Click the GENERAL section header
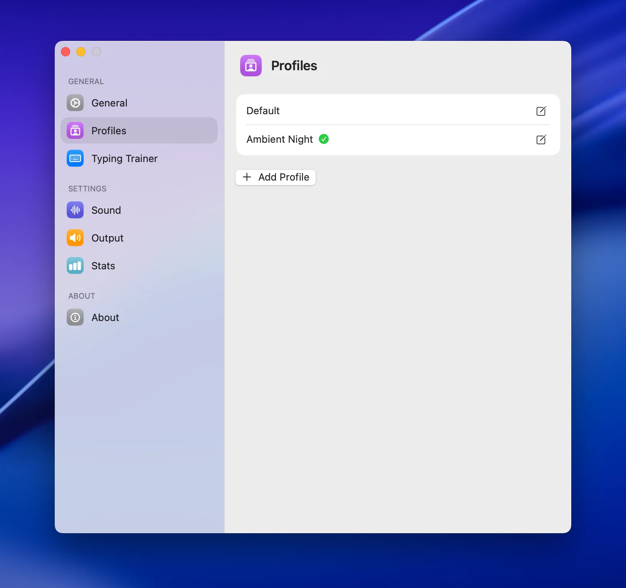Image resolution: width=626 pixels, height=588 pixels. [86, 81]
